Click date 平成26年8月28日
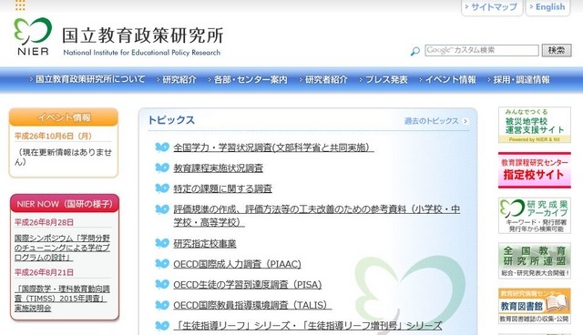This screenshot has height=335, width=583. click(45, 222)
